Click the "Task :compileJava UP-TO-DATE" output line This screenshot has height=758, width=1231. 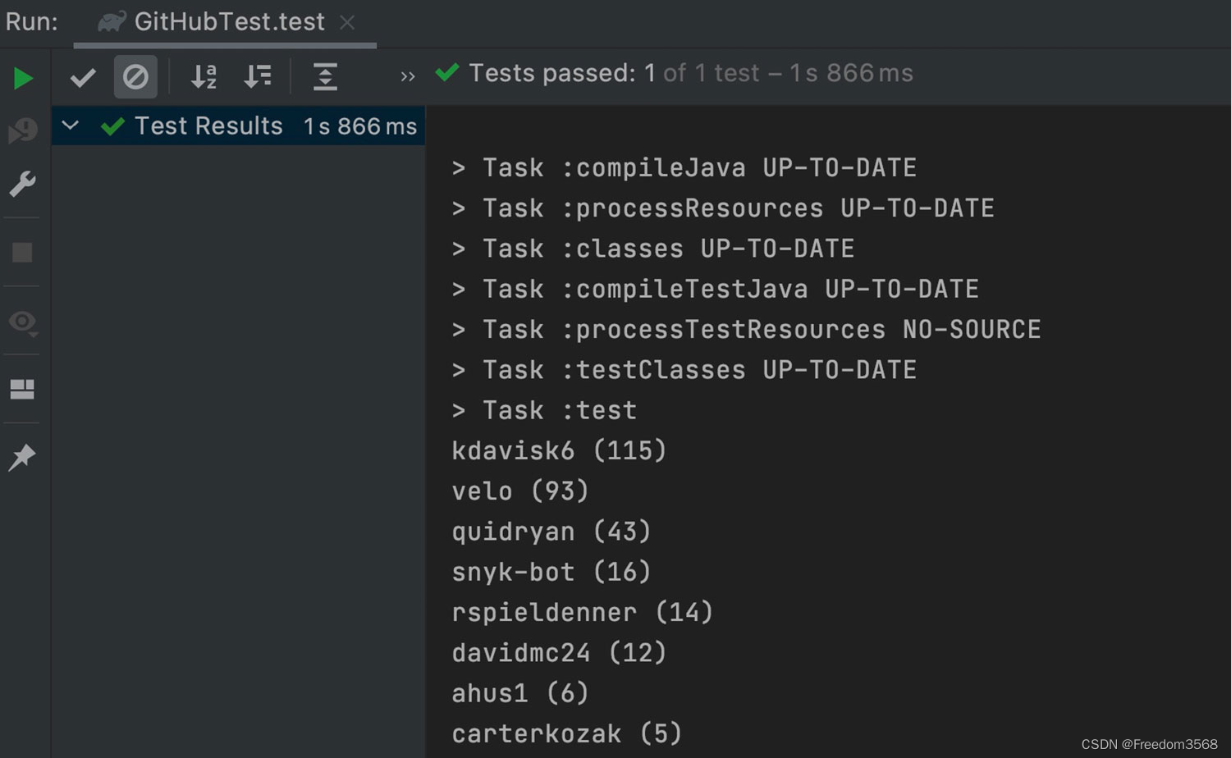684,168
